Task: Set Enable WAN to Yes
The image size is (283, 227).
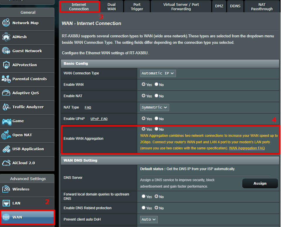Action: coord(143,84)
